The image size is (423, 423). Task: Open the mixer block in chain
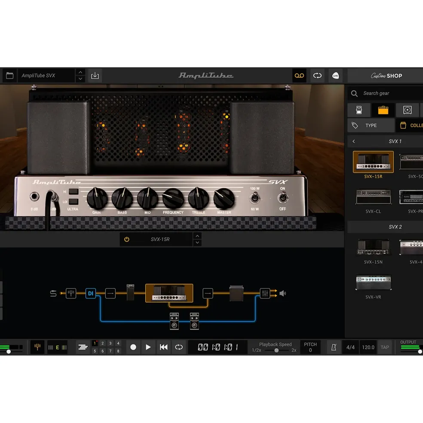coord(265,293)
